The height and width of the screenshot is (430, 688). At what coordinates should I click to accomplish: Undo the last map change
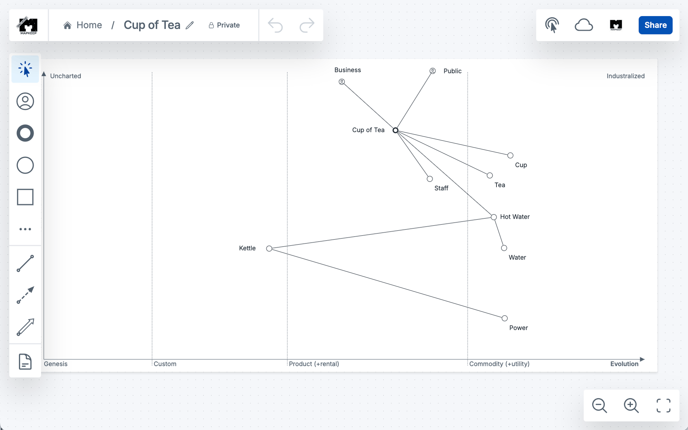click(275, 25)
